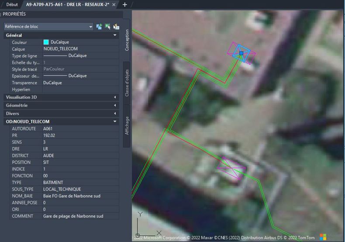Click the Microsoft logo on map

[323, 237]
